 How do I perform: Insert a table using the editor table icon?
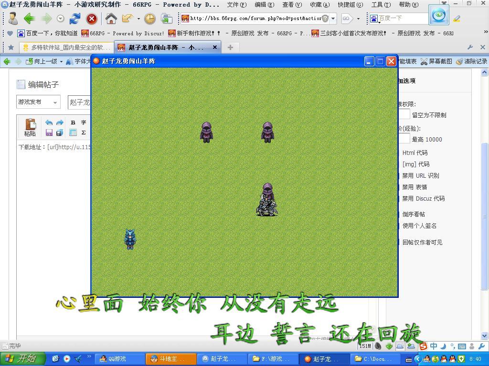[73, 132]
